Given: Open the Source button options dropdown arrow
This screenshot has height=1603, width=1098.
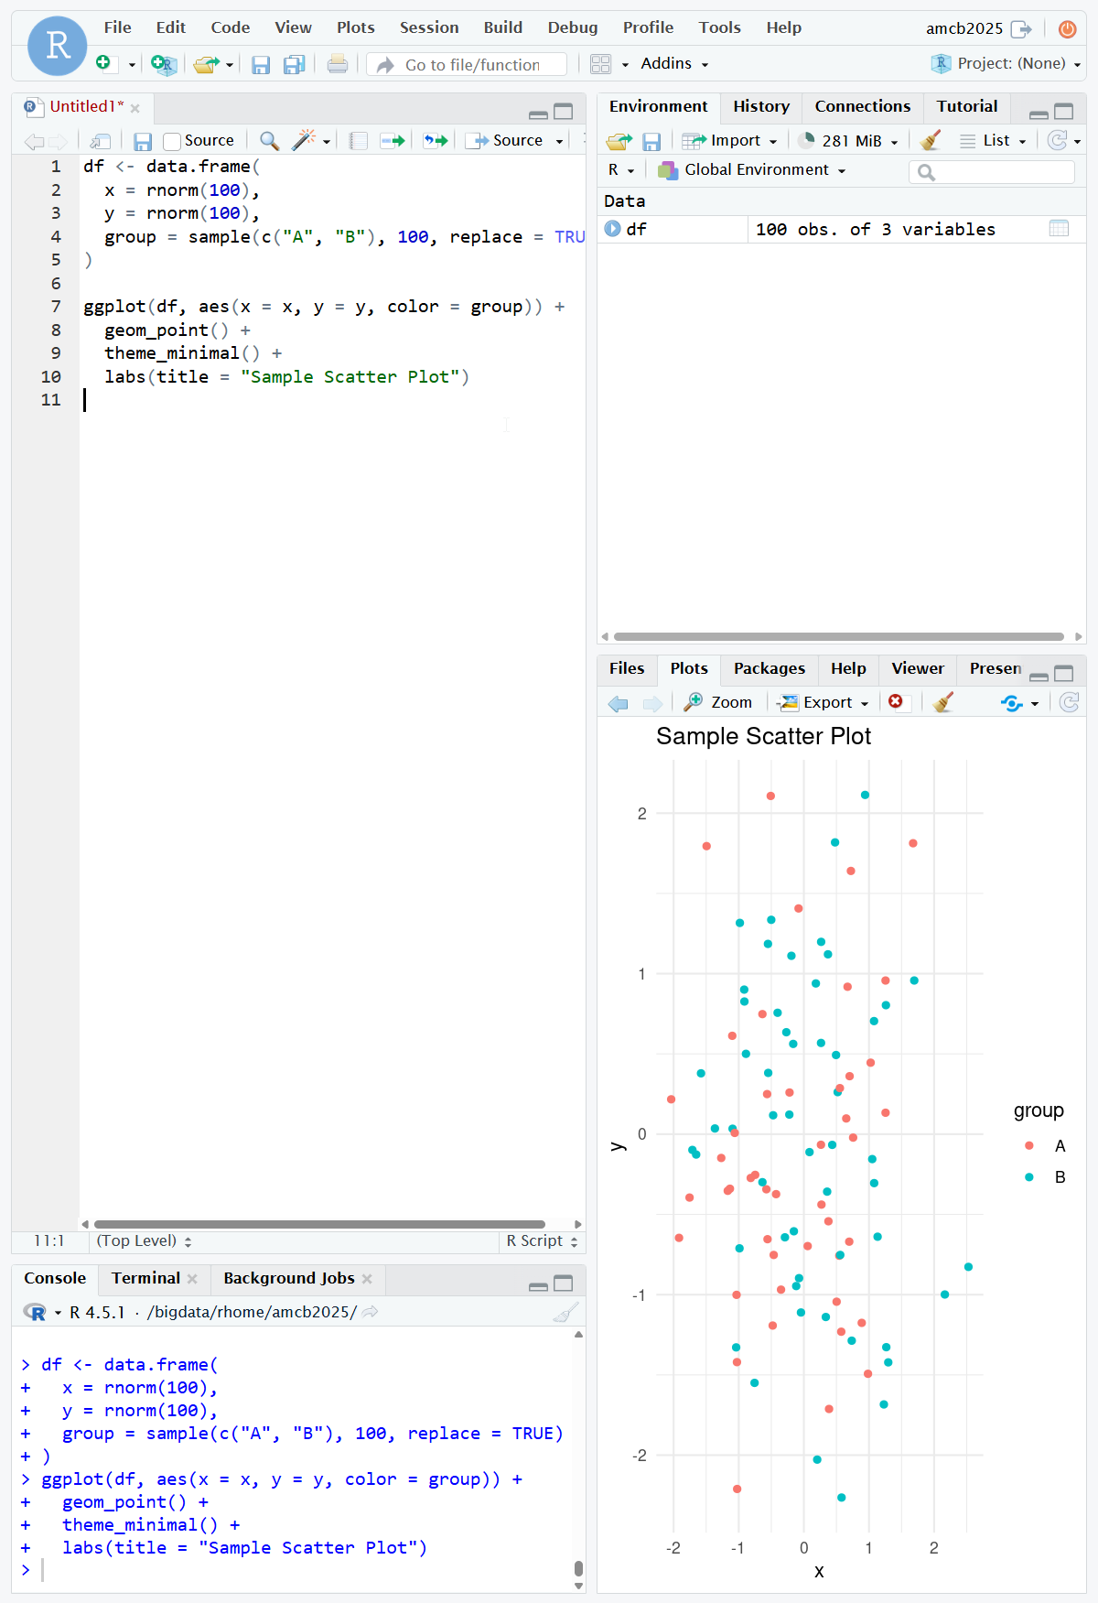Looking at the screenshot, I should 559,141.
